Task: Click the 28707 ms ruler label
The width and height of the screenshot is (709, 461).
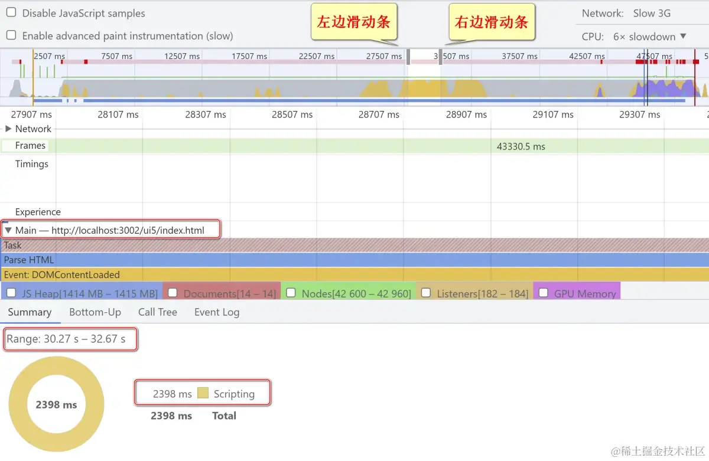Action: [379, 115]
